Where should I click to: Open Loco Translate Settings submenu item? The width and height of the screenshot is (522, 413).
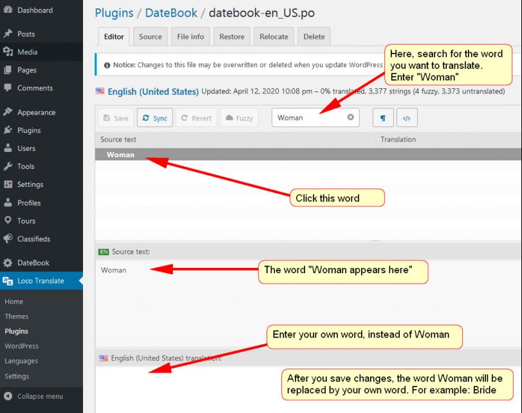click(x=17, y=376)
